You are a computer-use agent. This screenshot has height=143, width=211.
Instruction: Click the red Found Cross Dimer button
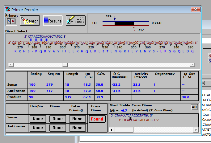coord(97,119)
